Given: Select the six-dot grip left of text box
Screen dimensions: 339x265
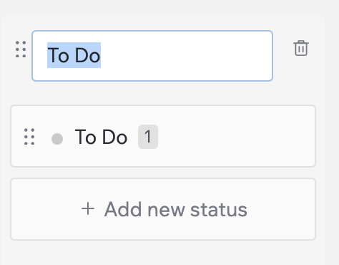Looking at the screenshot, I should point(21,49).
